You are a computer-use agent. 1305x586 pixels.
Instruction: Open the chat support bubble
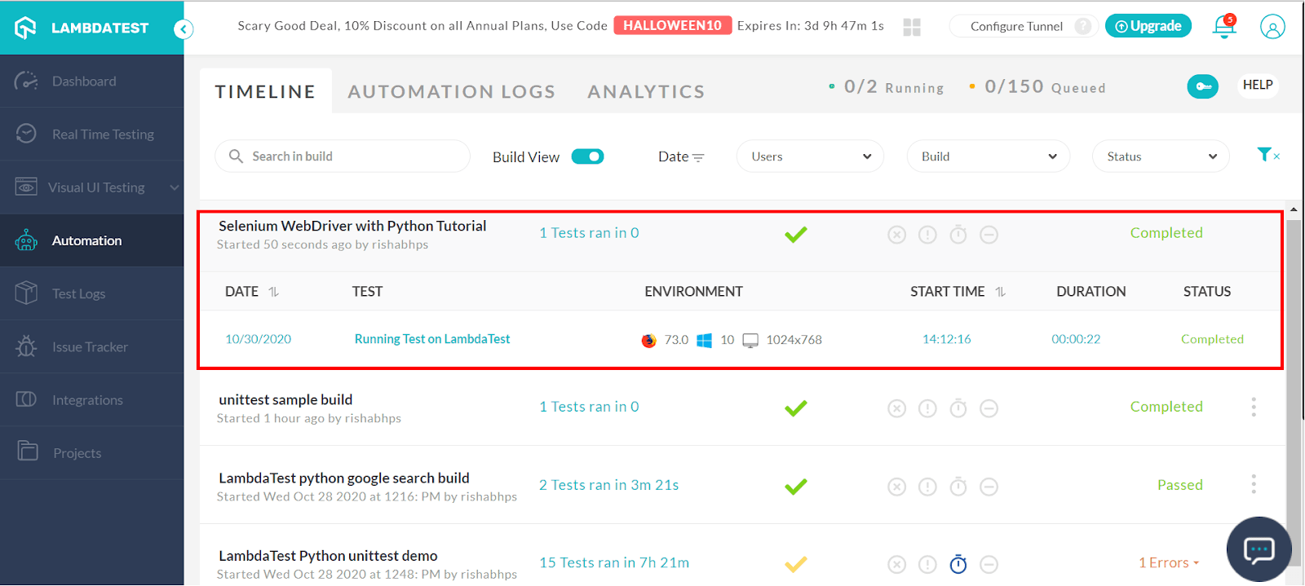(x=1259, y=550)
